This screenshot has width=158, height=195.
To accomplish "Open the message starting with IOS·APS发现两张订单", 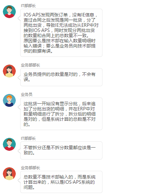I will (61, 33).
